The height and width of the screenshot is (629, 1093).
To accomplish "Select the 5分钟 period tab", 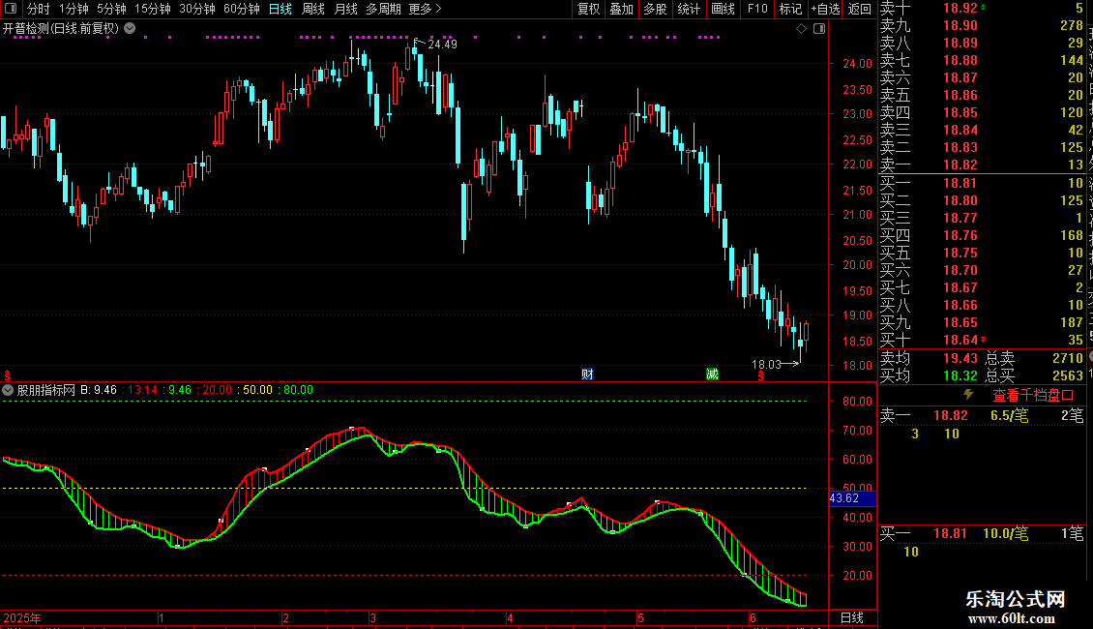I will click(x=111, y=9).
